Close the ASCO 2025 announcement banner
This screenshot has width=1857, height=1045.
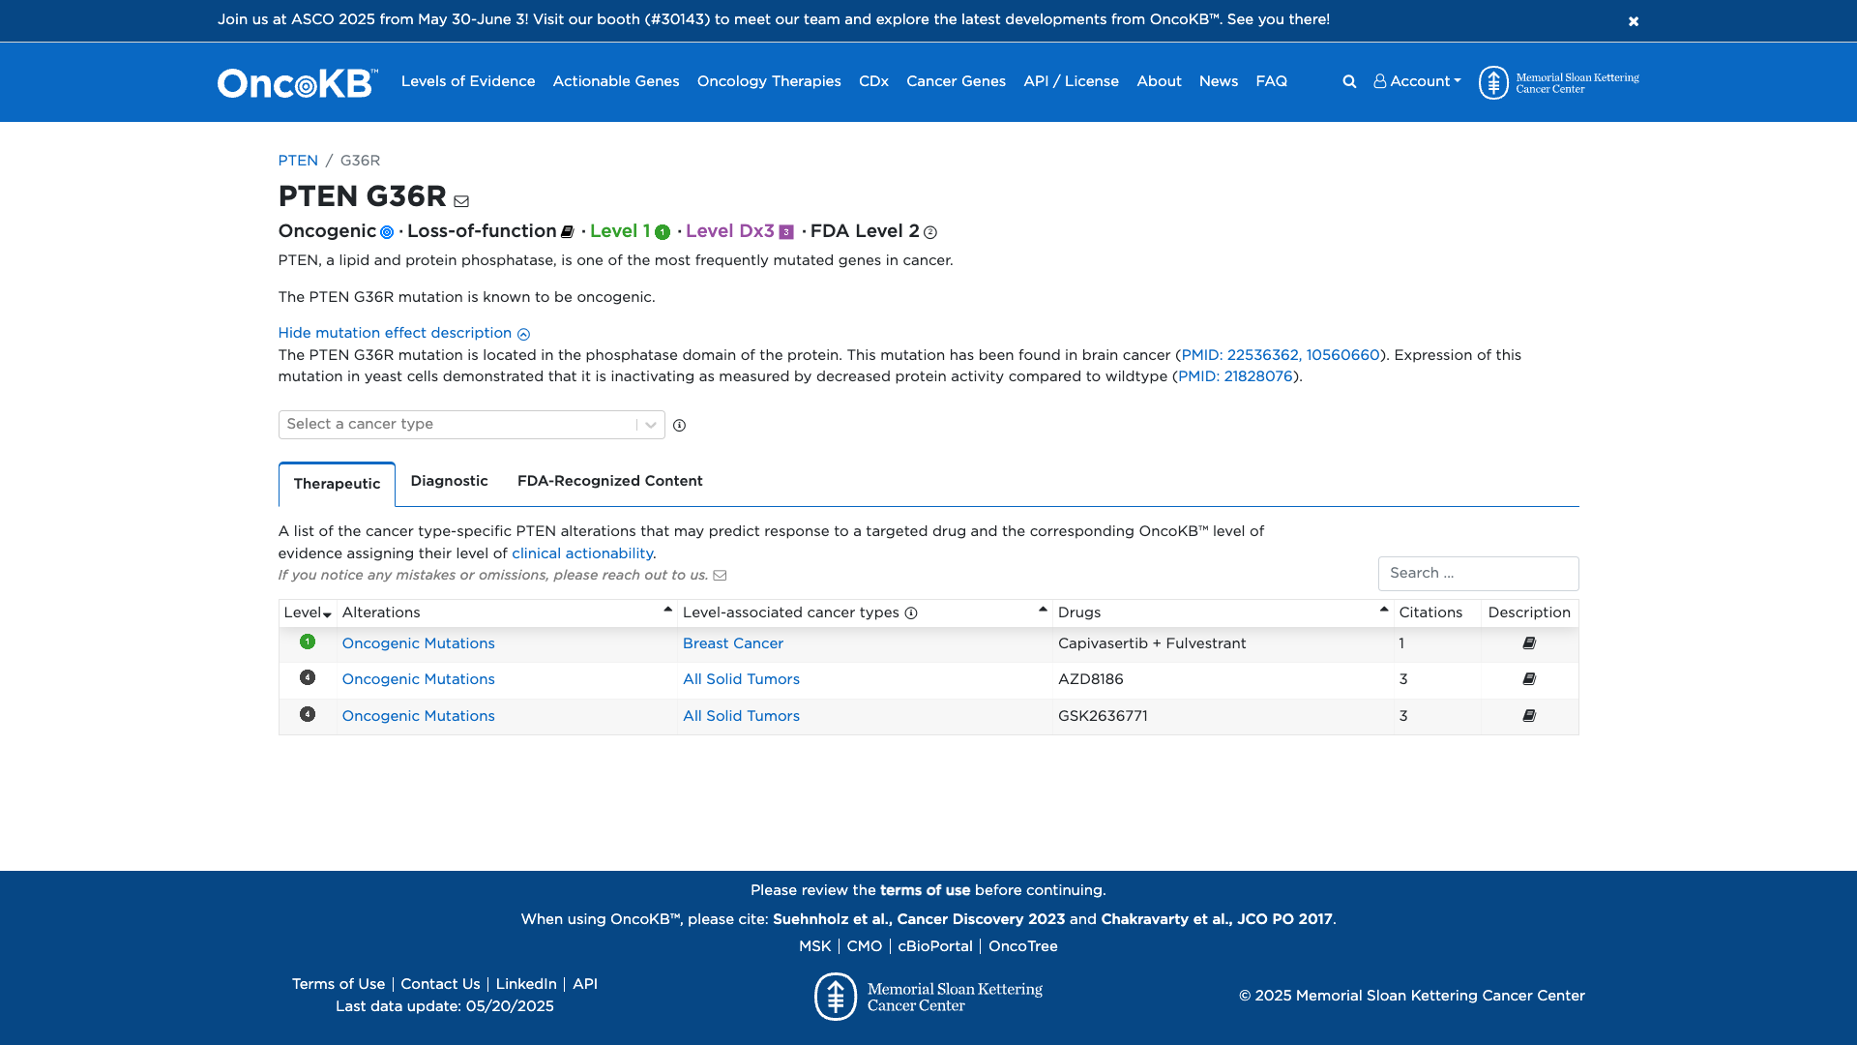pos(1633,21)
